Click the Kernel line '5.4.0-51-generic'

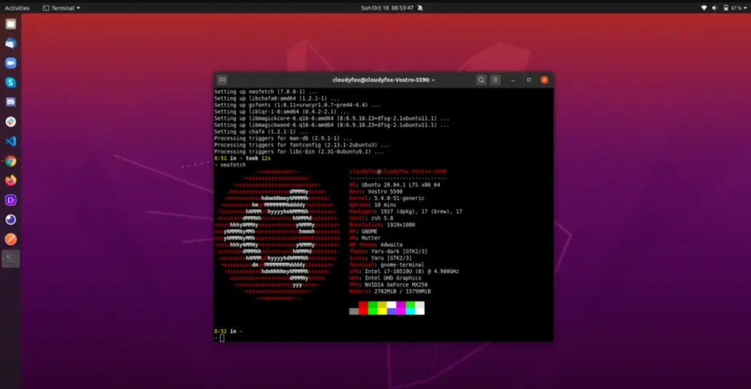pyautogui.click(x=386, y=199)
